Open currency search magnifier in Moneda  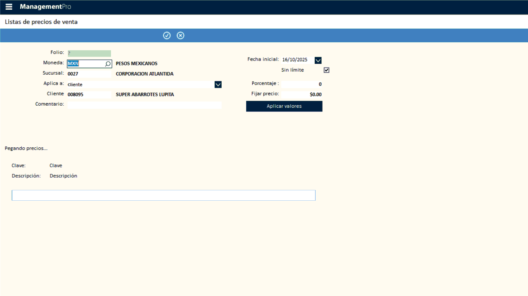108,64
